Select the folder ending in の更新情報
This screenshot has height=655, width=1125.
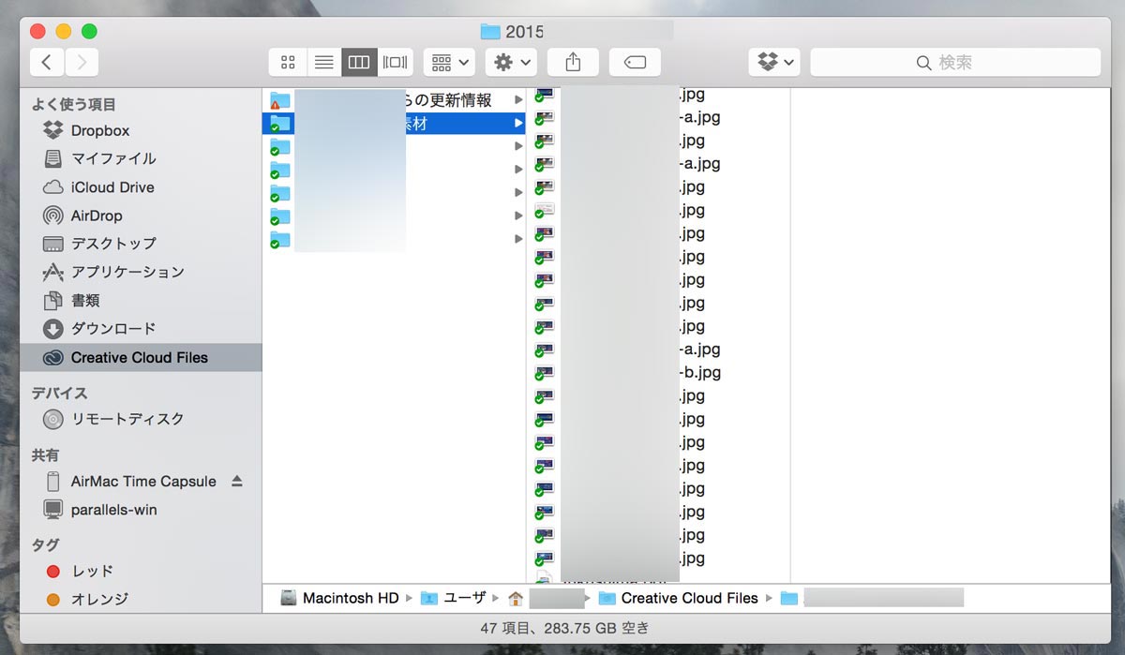coord(394,99)
